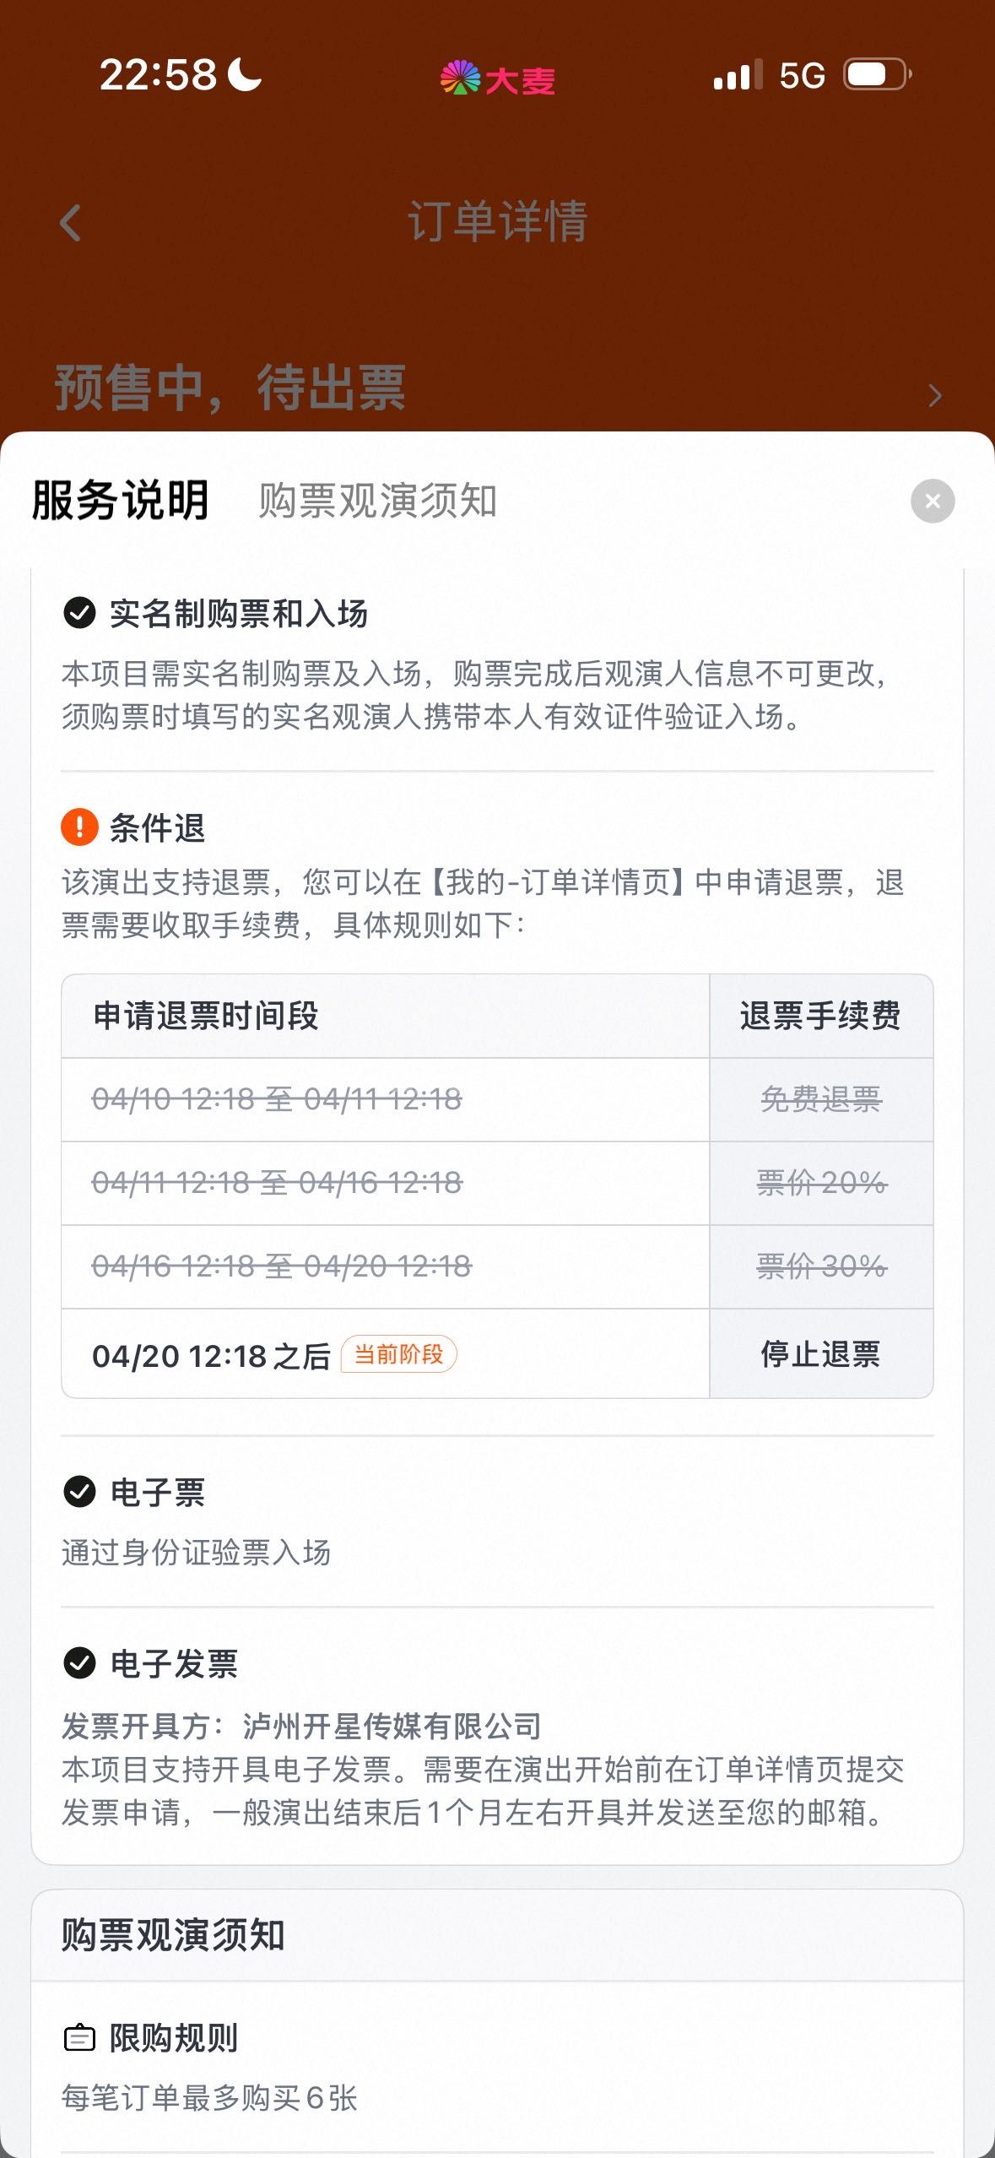Expand the presale ticket status chevron
Viewport: 995px width, 2158px height.
point(934,395)
